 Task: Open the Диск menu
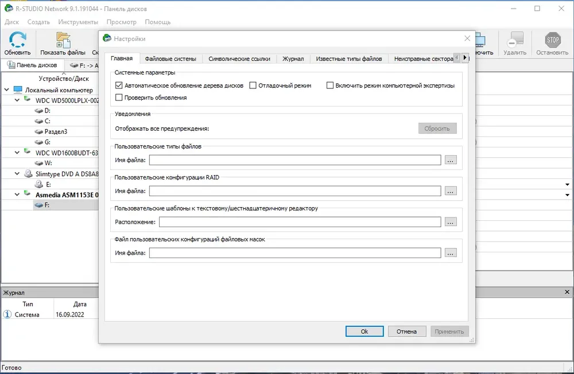point(11,22)
